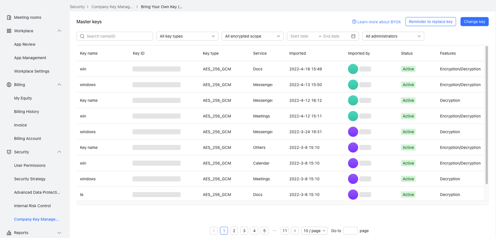Open the All administrators filter dropdown
This screenshot has width=496, height=238.
point(393,36)
